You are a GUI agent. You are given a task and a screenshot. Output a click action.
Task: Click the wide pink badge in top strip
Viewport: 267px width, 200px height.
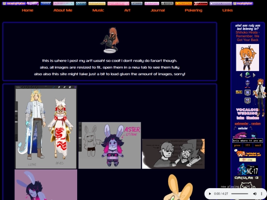point(118,3)
